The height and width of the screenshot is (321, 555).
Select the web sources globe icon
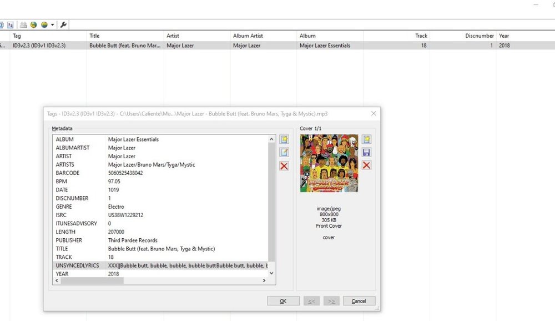click(33, 25)
